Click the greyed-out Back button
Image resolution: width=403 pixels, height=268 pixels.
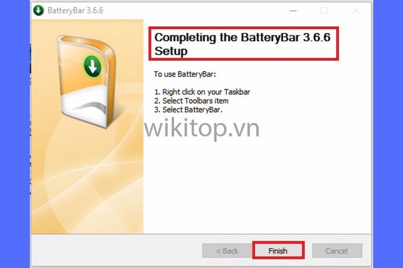[x=227, y=250]
